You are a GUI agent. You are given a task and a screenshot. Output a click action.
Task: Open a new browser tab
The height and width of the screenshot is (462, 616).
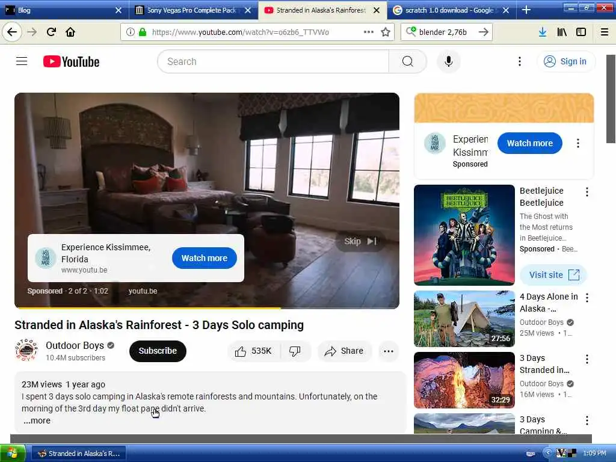pos(526,10)
